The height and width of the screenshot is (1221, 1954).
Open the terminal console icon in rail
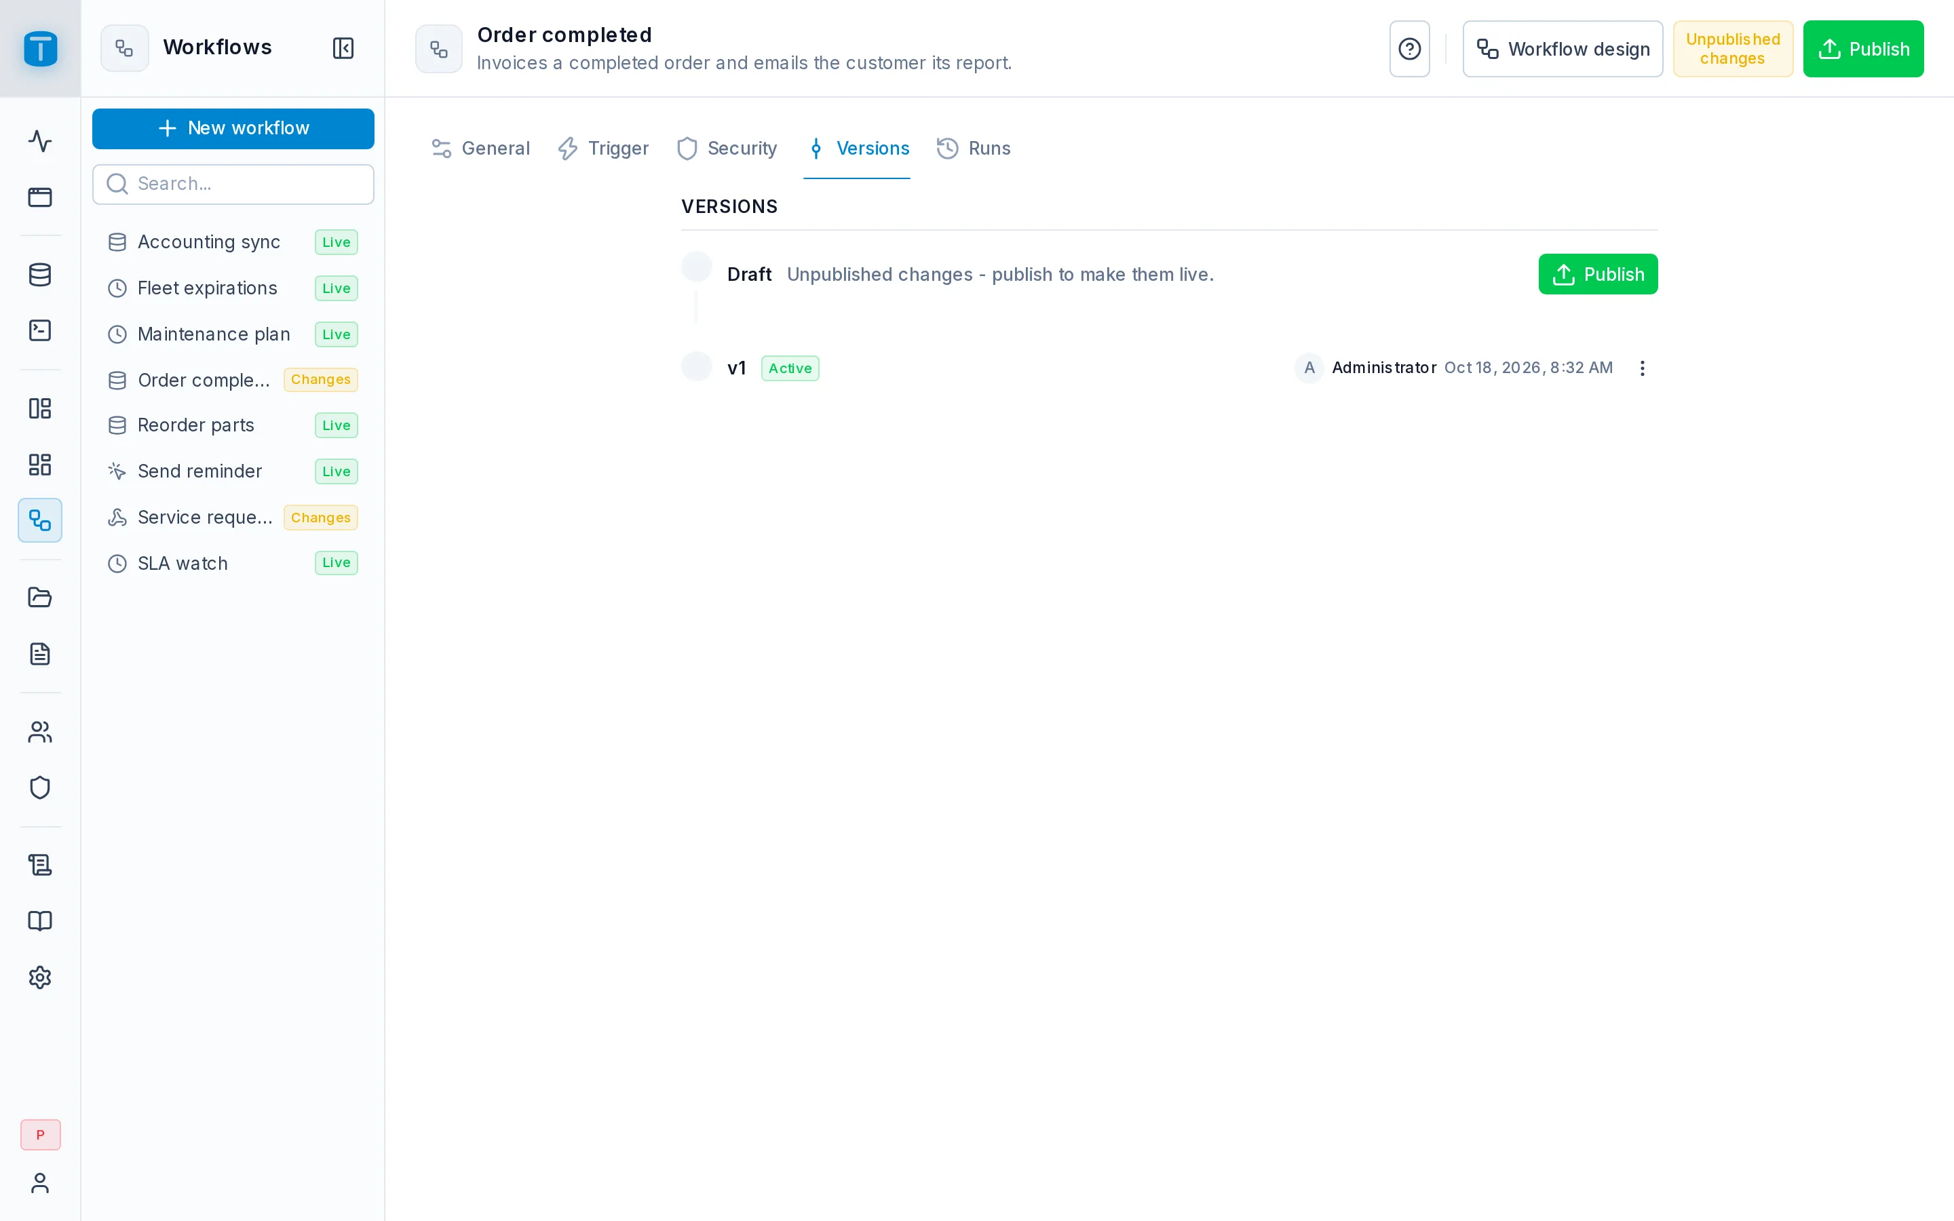(41, 330)
